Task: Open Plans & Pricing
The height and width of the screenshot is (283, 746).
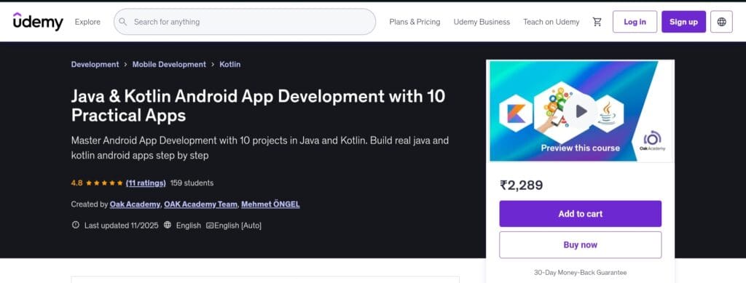Action: pyautogui.click(x=415, y=22)
